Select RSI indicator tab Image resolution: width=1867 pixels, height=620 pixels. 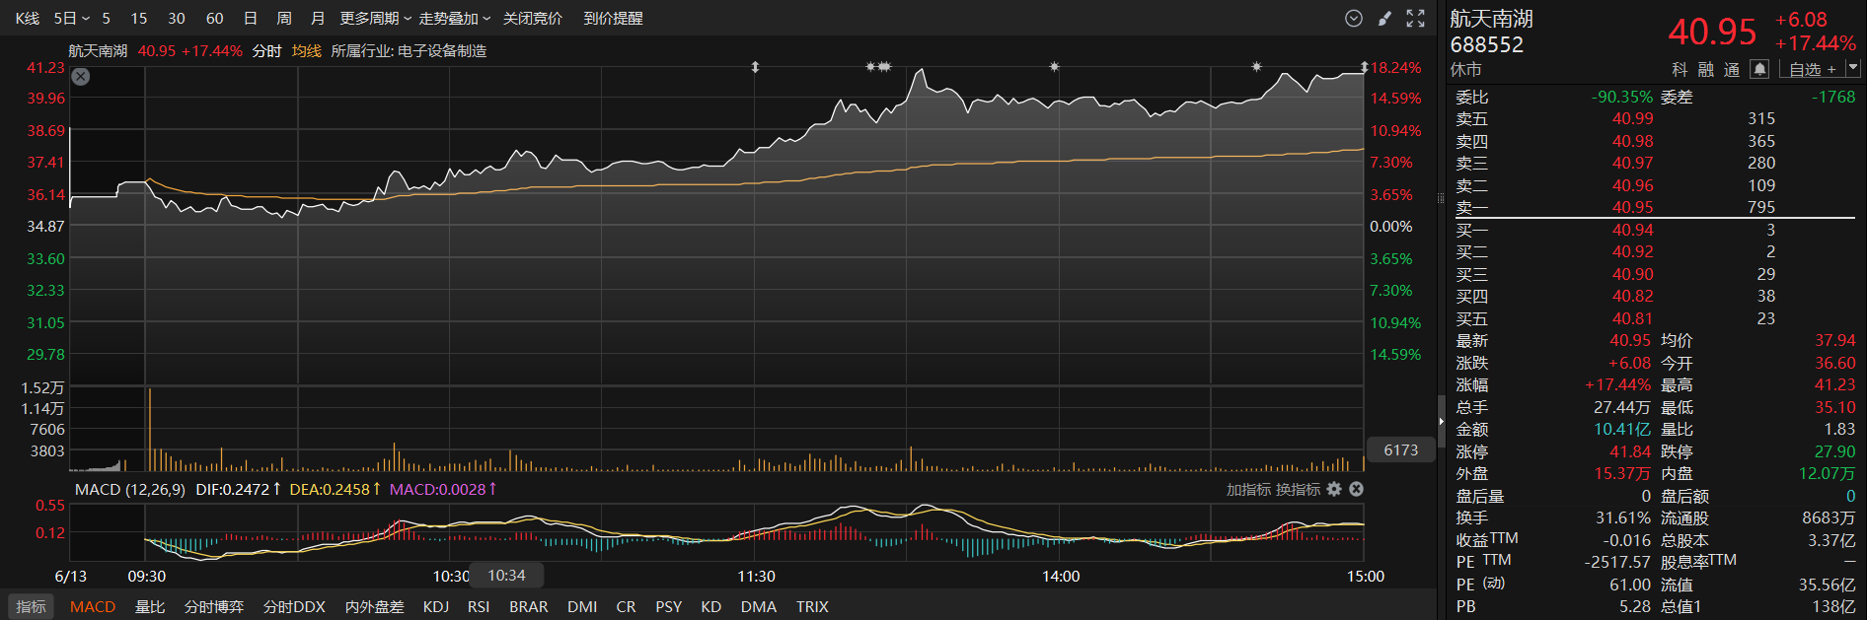coord(479,607)
